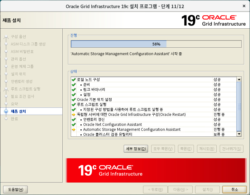This screenshot has width=250, height=195.
Task: Click the active 제품 설치 step bullet icon
Action: [x=6, y=111]
